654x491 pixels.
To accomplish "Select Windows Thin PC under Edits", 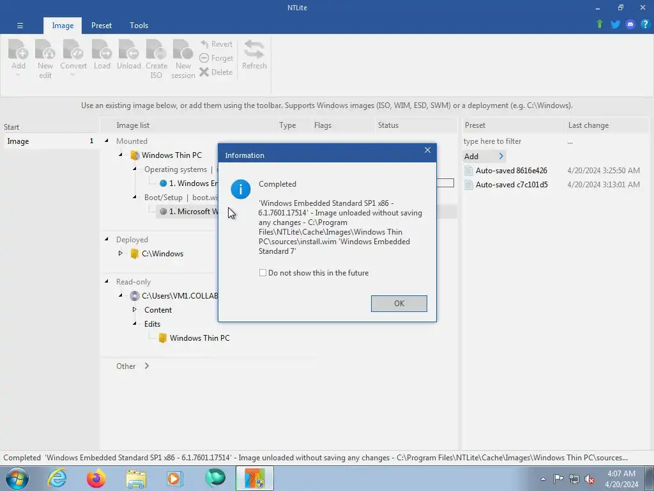I will (x=194, y=338).
